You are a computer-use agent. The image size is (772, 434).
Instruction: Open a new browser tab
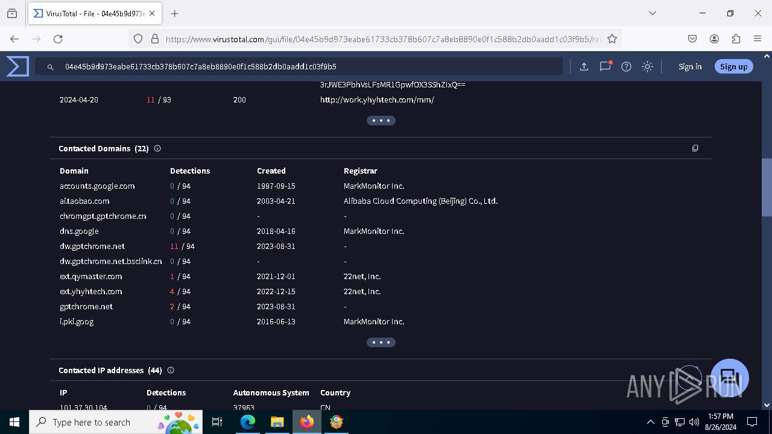(x=175, y=13)
